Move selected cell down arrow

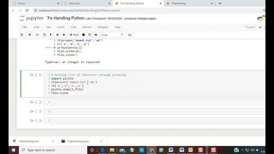(x=64, y=35)
